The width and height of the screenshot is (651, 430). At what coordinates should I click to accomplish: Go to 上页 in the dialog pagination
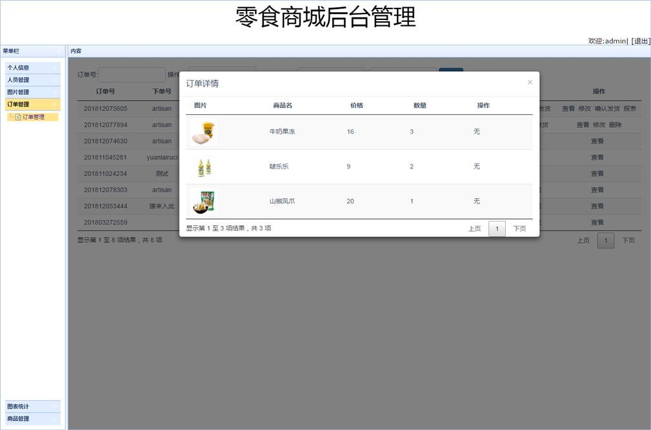pyautogui.click(x=474, y=229)
